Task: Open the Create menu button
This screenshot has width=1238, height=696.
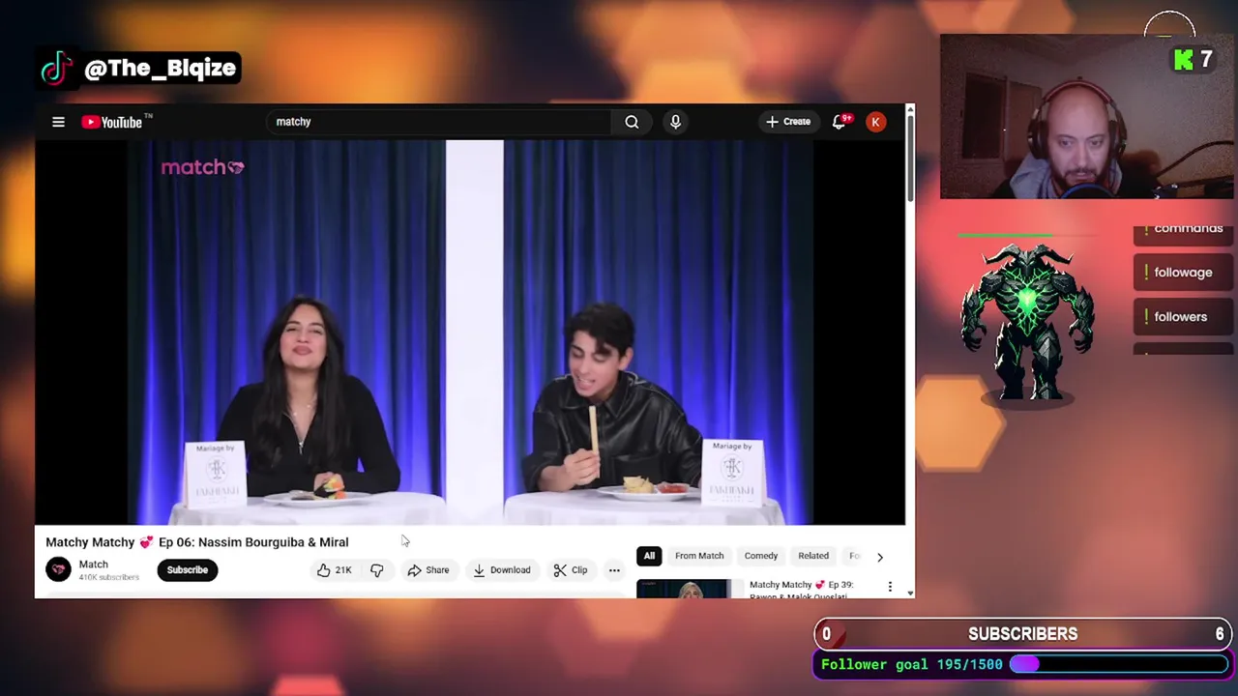Action: [x=788, y=122]
